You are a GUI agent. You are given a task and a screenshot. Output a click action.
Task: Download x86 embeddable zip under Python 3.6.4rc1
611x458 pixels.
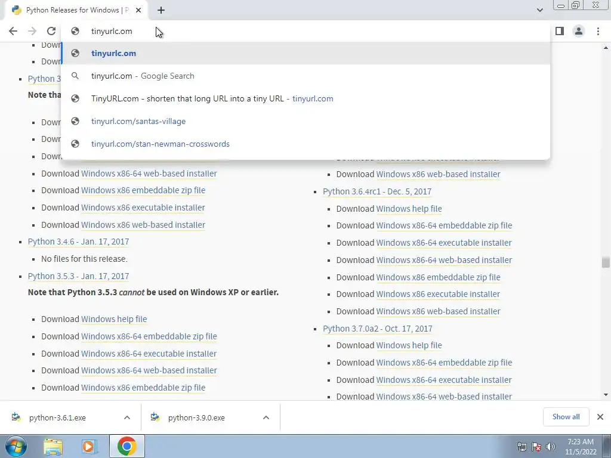(x=439, y=277)
